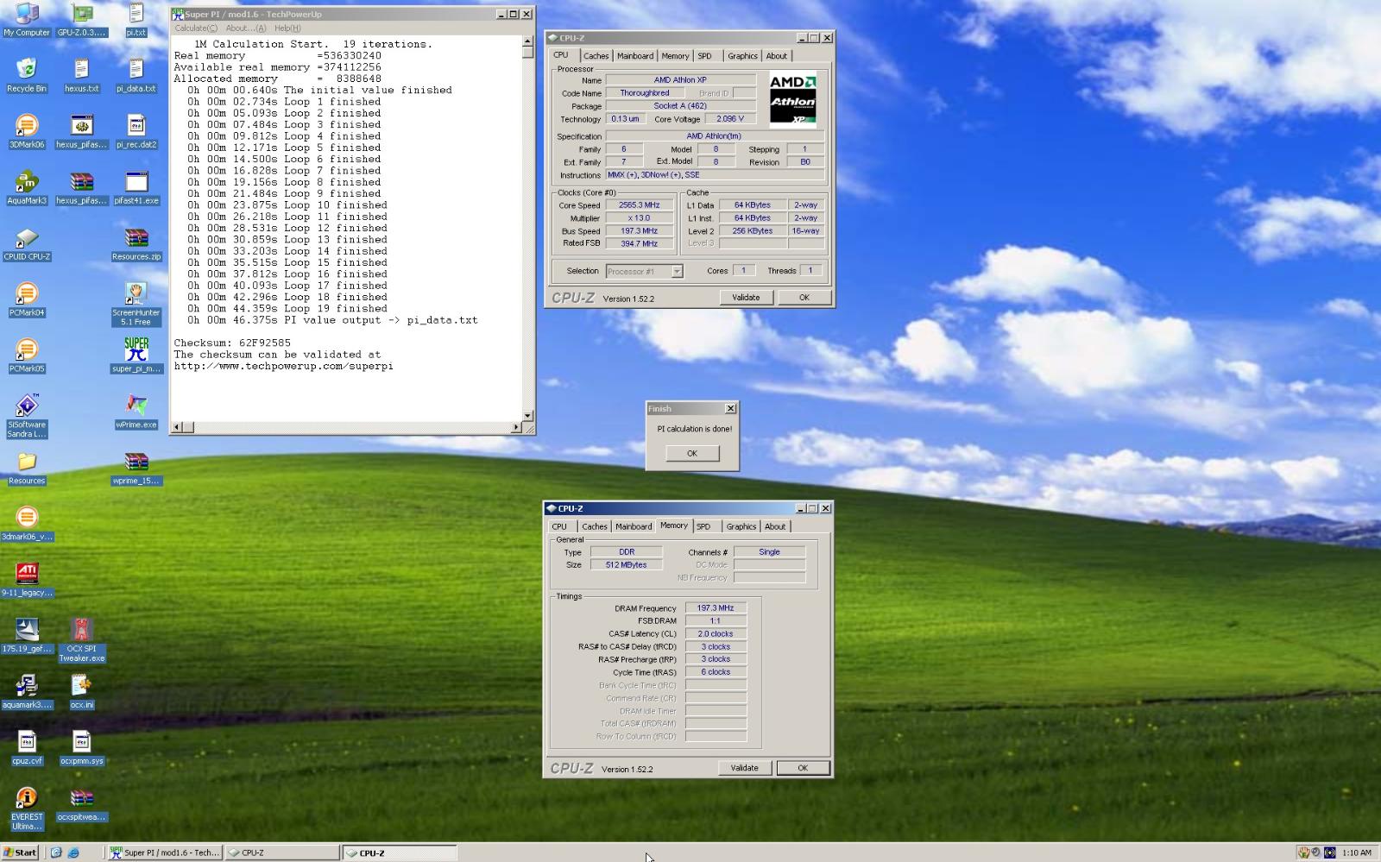Open Help menu in Super PI
The height and width of the screenshot is (862, 1381).
click(x=287, y=28)
